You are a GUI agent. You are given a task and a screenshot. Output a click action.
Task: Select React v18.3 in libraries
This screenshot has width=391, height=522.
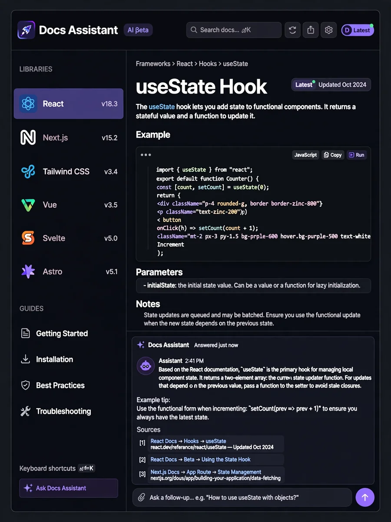click(69, 104)
